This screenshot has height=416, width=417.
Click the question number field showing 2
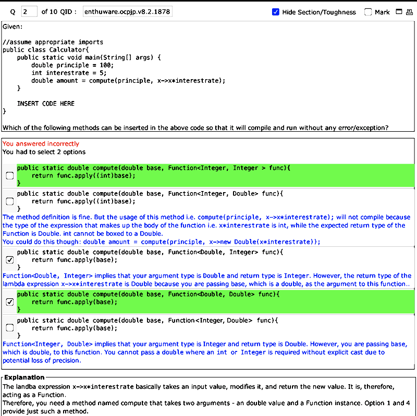tap(29, 11)
